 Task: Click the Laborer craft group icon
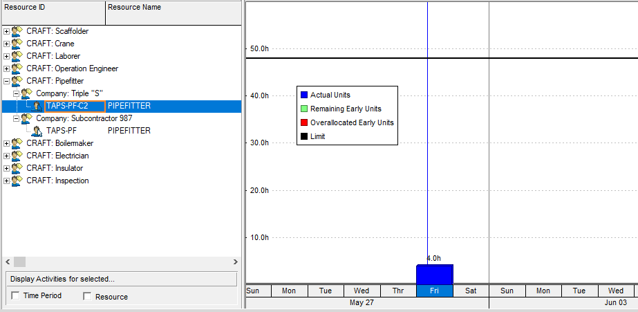coord(17,56)
